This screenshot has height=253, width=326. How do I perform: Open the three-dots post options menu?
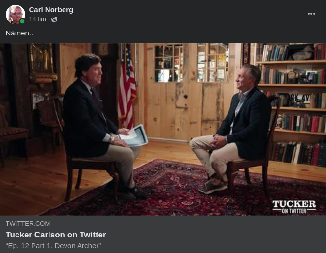(311, 14)
